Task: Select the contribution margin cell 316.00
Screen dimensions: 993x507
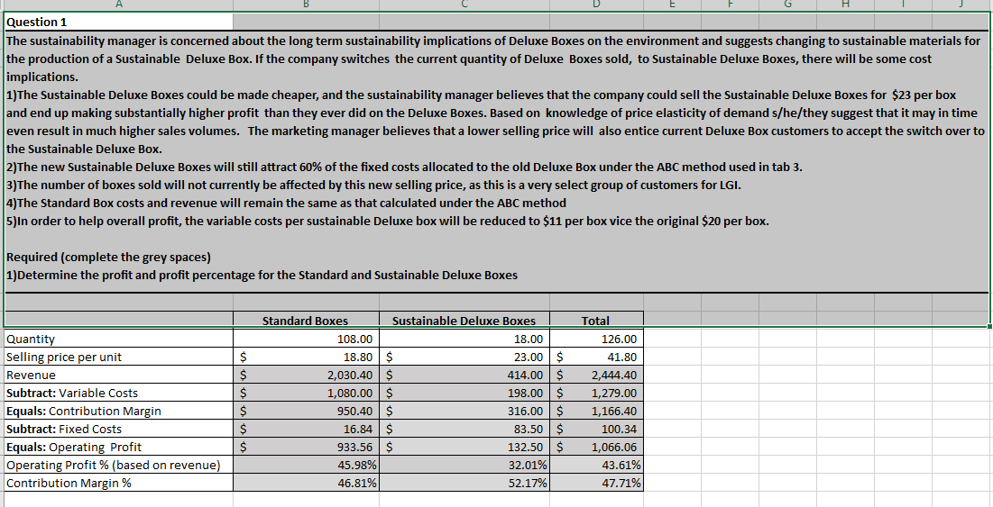Action: [x=464, y=411]
